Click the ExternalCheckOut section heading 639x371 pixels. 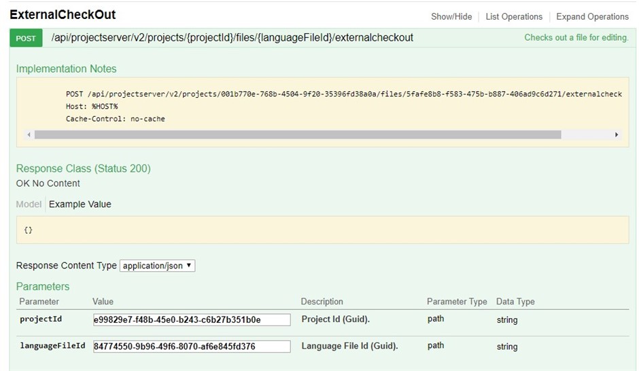63,15
